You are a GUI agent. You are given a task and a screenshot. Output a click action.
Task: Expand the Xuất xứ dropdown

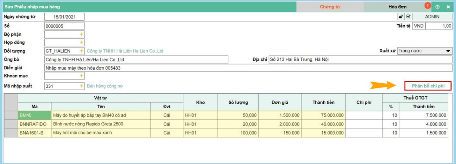coord(448,51)
